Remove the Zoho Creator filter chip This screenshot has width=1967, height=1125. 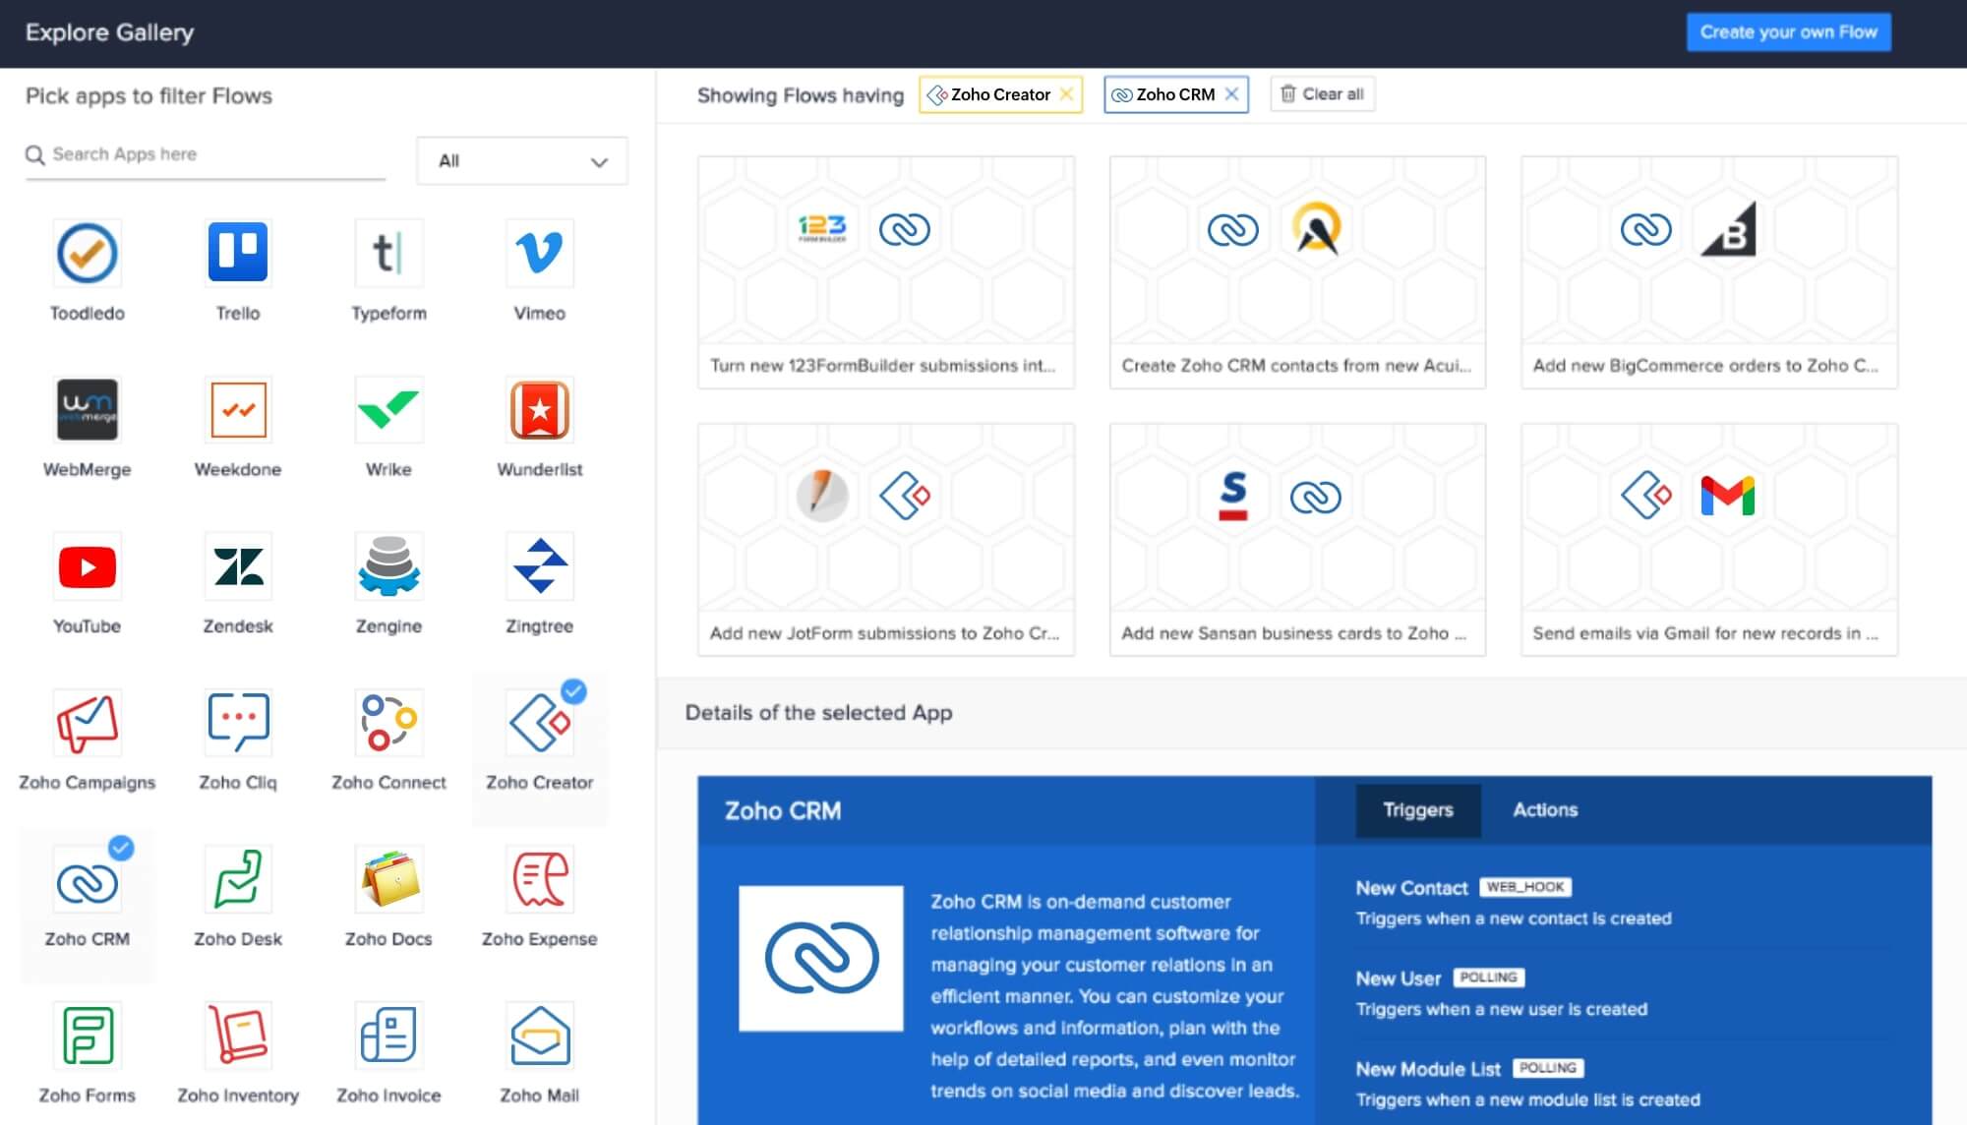click(1066, 94)
